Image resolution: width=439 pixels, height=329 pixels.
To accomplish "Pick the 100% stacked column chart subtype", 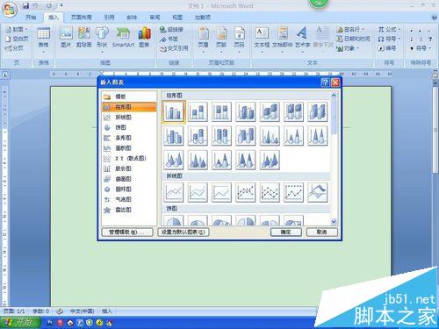I will pos(222,111).
